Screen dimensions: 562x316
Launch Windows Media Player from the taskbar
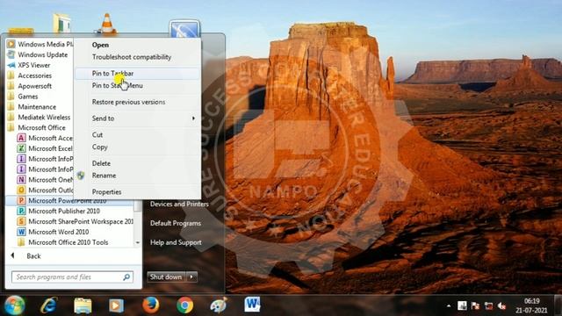coord(116,305)
